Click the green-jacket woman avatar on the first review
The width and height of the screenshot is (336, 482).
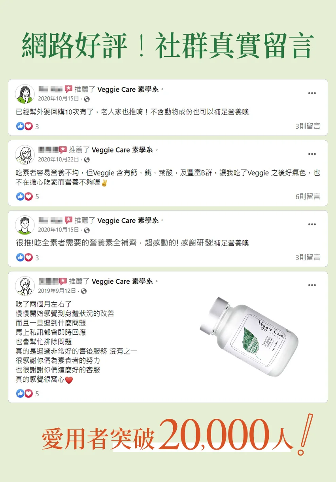point(25,94)
